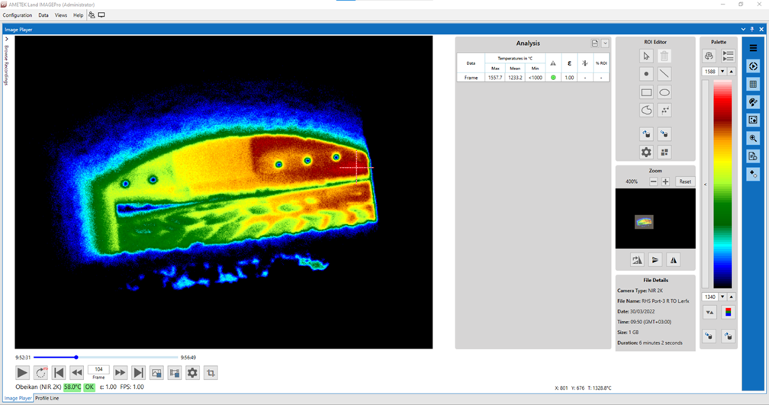Viewport: 769px width, 405px height.
Task: Pick the spot point ROI tool
Action: coord(646,74)
